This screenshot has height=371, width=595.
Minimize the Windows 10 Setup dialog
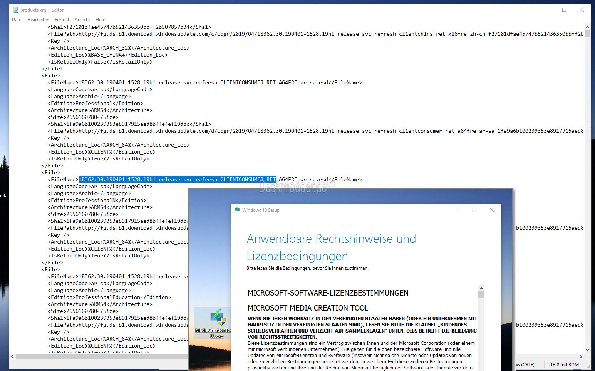pos(457,210)
